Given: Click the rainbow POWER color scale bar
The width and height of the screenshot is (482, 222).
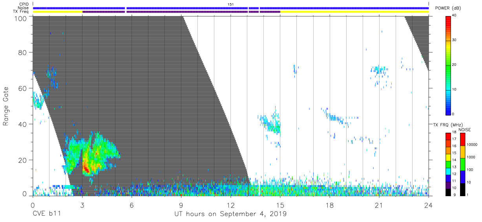Looking at the screenshot, I should point(448,65).
